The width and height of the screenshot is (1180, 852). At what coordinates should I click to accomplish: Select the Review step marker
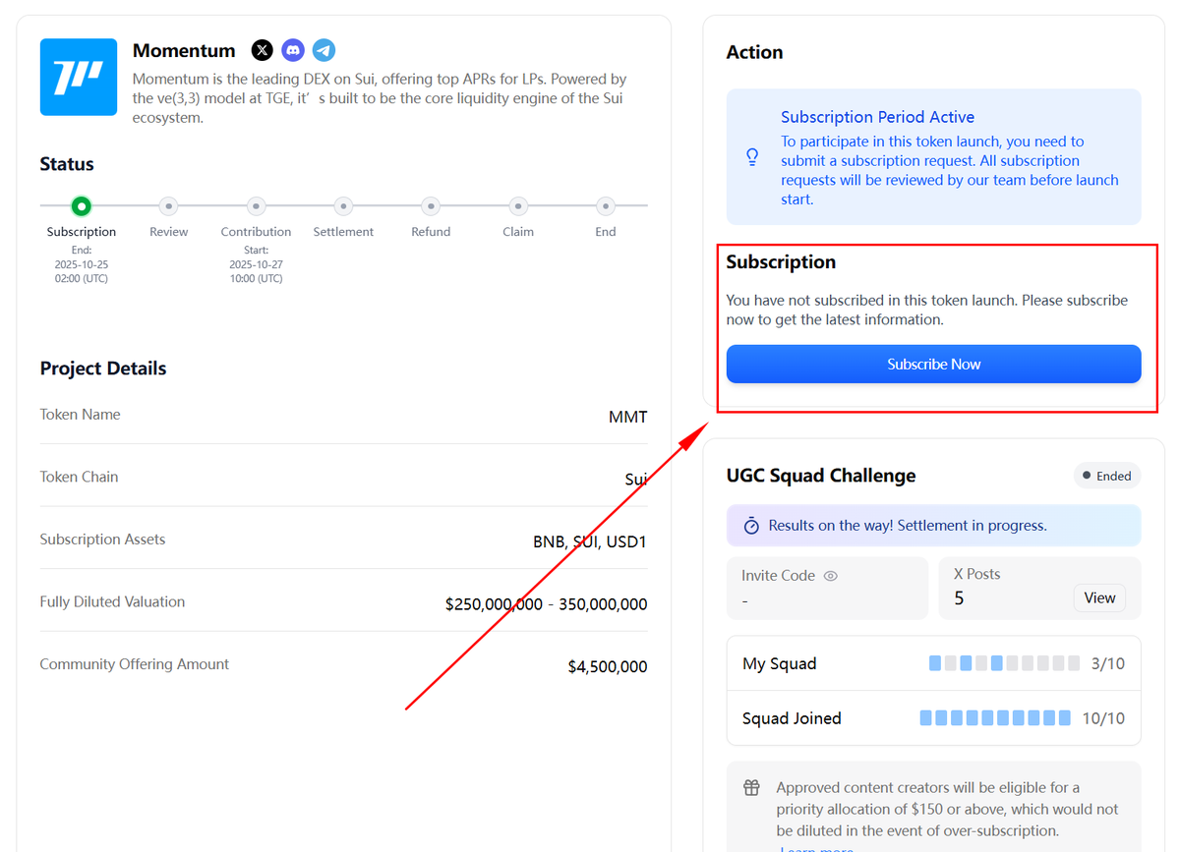click(169, 206)
